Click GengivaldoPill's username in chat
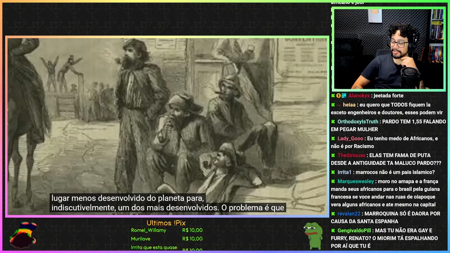 point(354,231)
